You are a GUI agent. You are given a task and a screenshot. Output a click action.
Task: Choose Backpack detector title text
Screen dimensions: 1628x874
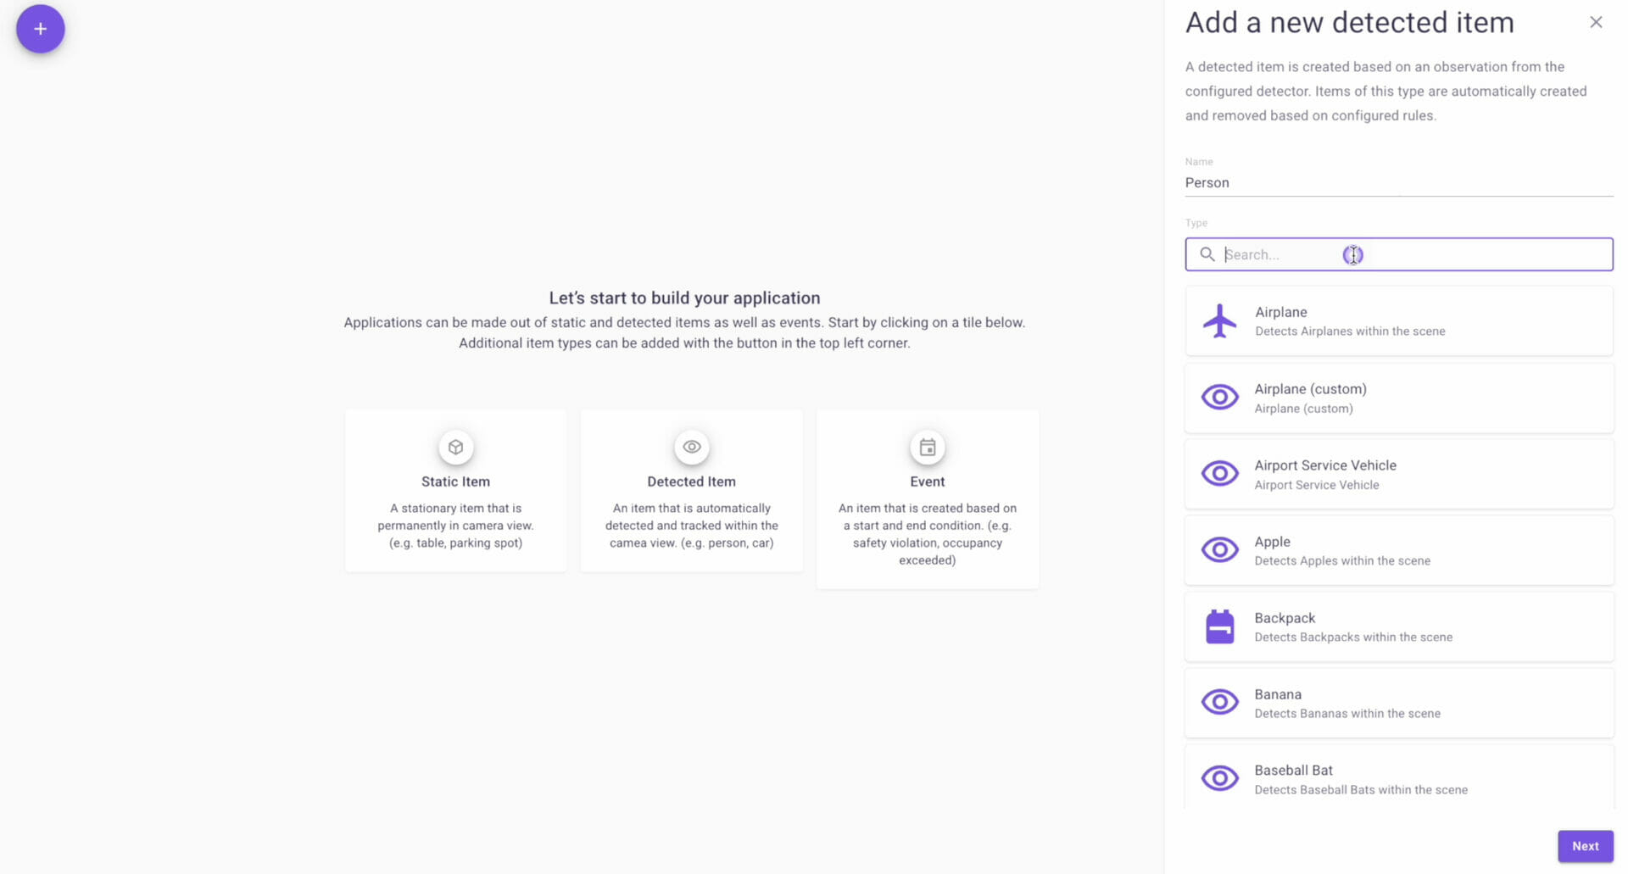pyautogui.click(x=1285, y=618)
